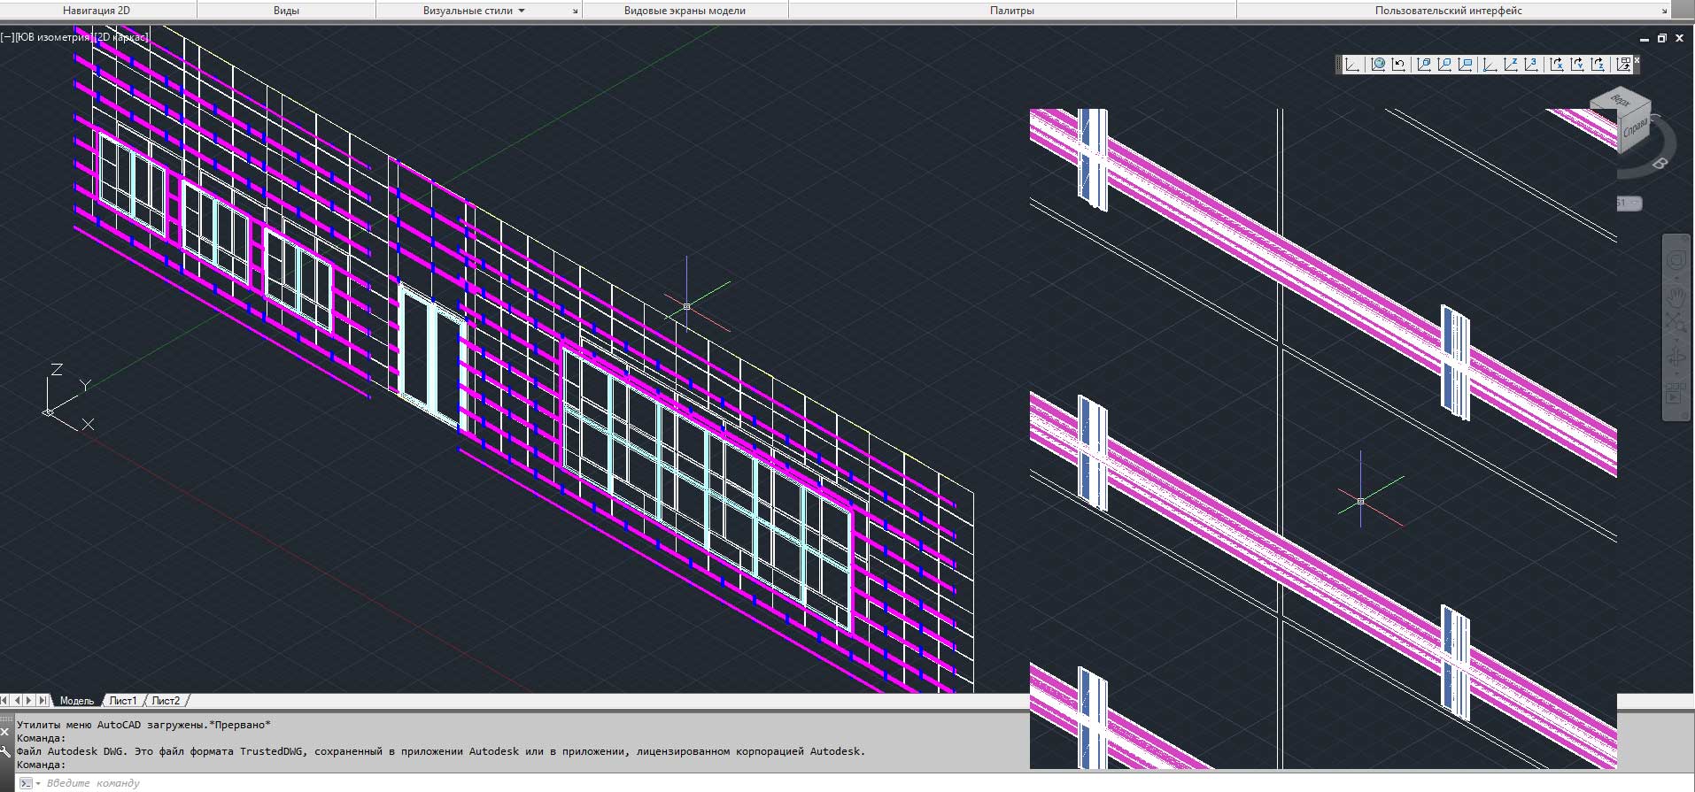Expand the Визуальные стили panel dropdown
Image resolution: width=1695 pixels, height=792 pixels.
tap(522, 11)
